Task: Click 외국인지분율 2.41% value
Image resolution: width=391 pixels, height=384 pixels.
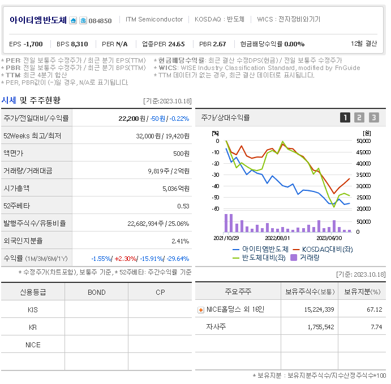Action: pyautogui.click(x=181, y=241)
